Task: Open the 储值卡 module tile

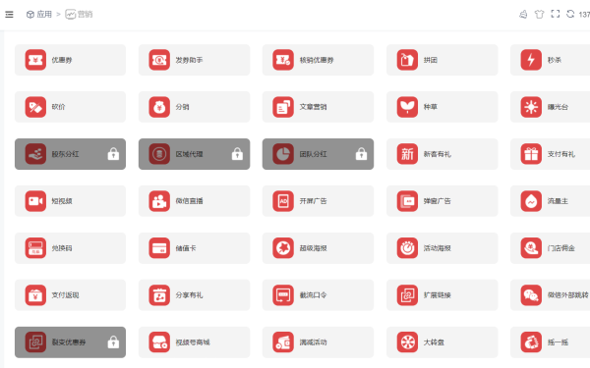Action: (194, 248)
